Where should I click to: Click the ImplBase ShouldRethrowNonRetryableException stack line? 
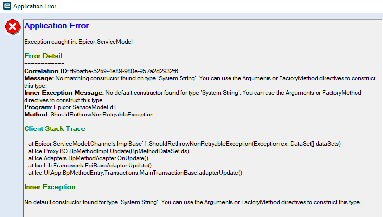pos(184,144)
